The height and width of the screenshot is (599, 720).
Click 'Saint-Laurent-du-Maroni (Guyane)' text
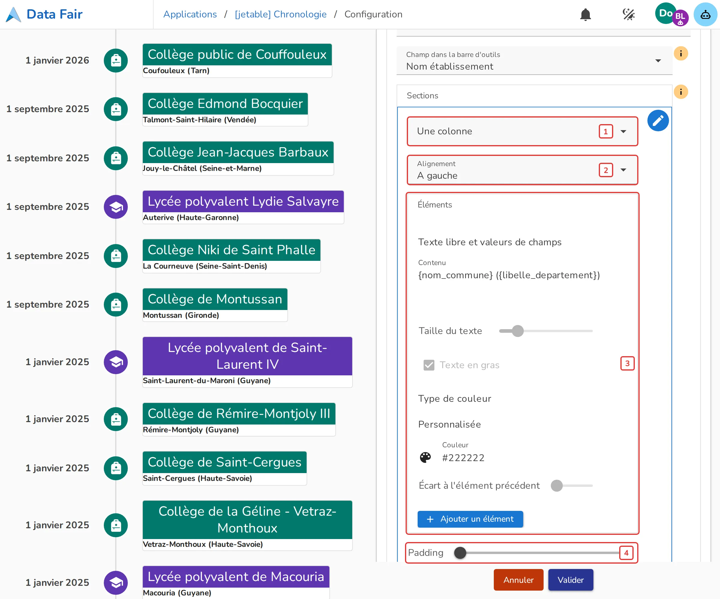coord(207,381)
